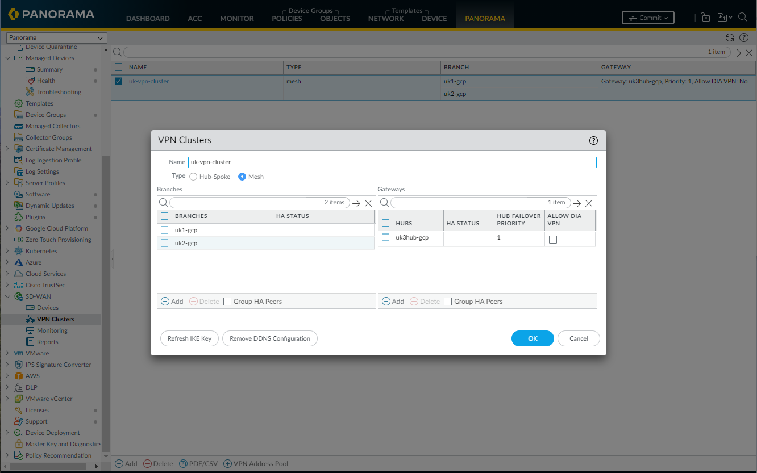This screenshot has width=757, height=473.
Task: Go to the OBJECTS tab
Action: [335, 18]
